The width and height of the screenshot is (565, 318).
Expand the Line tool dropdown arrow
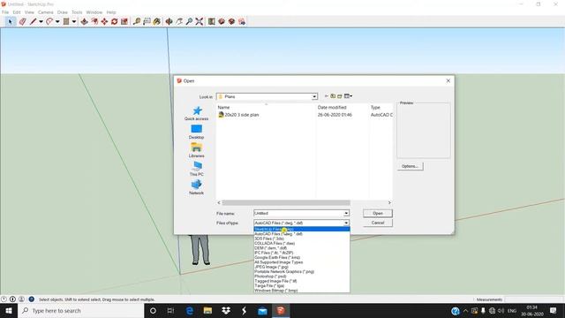41,21
